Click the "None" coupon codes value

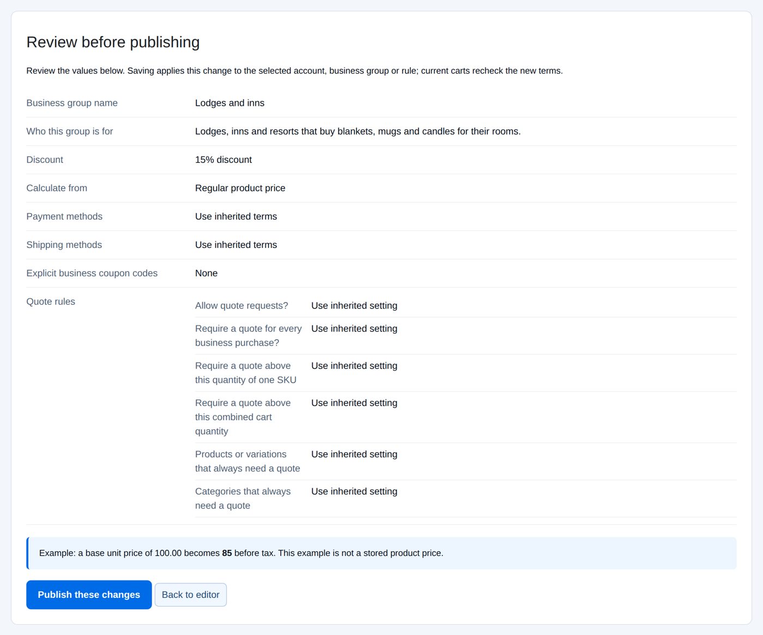click(x=206, y=273)
